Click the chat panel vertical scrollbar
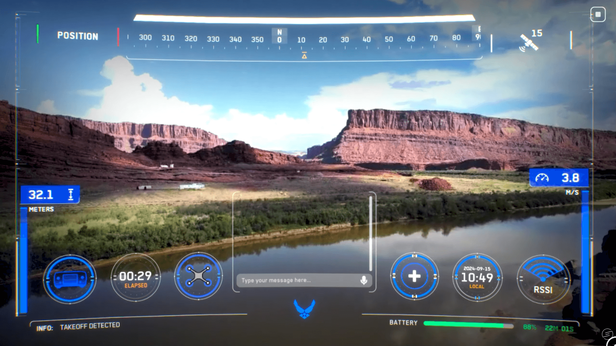 pos(371,234)
